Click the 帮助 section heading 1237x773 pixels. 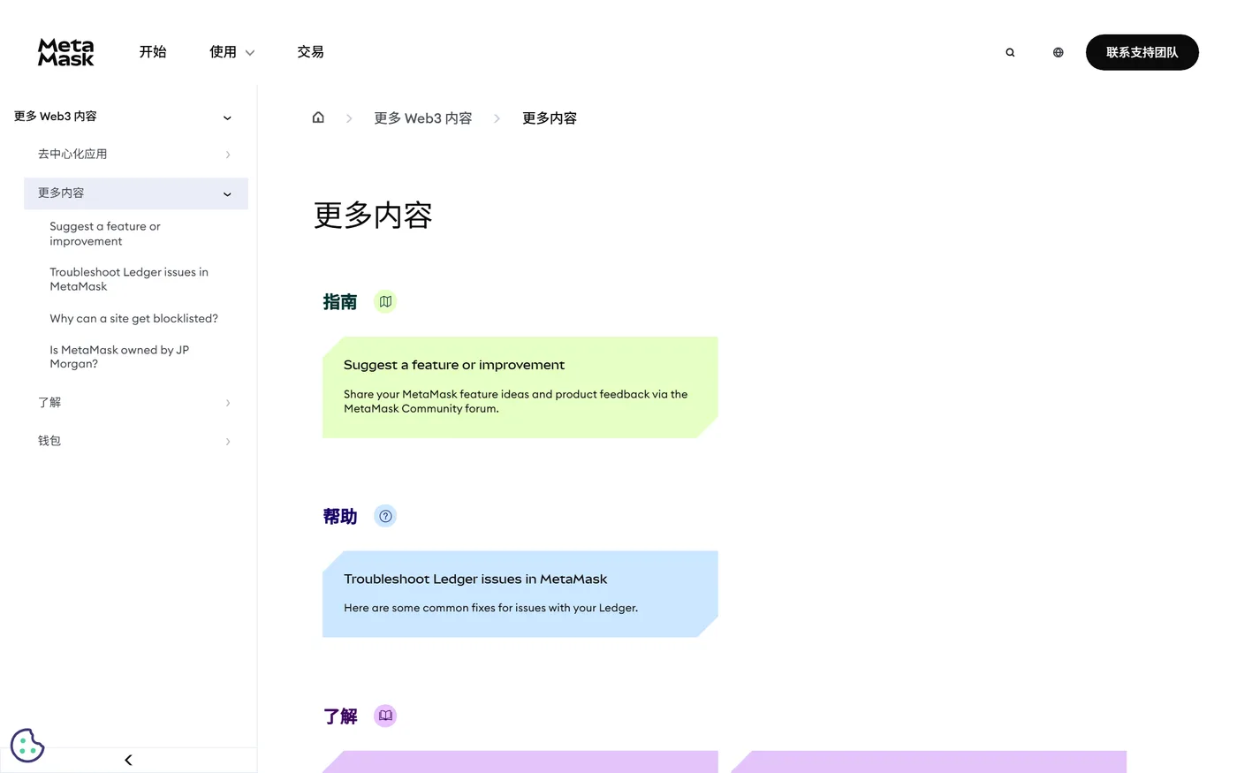340,516
